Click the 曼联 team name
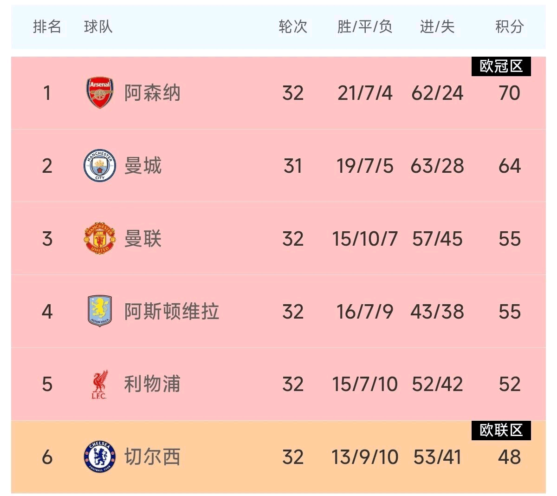This screenshot has width=557, height=496. 143,239
